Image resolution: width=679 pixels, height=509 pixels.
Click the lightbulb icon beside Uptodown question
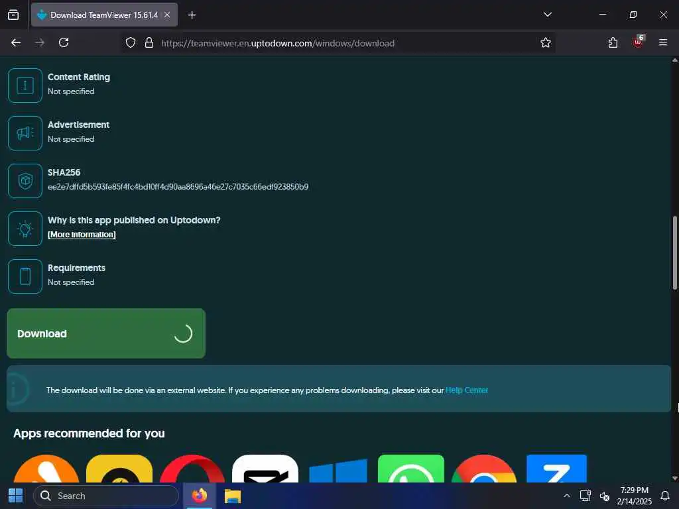point(25,229)
